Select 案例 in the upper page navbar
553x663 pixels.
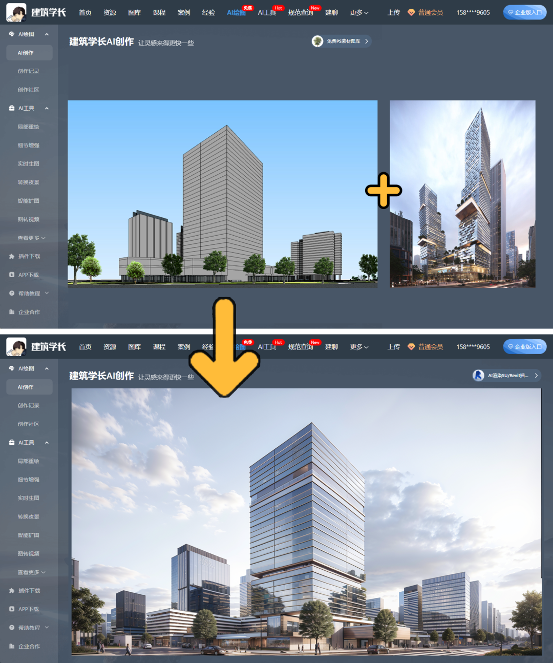pos(184,12)
